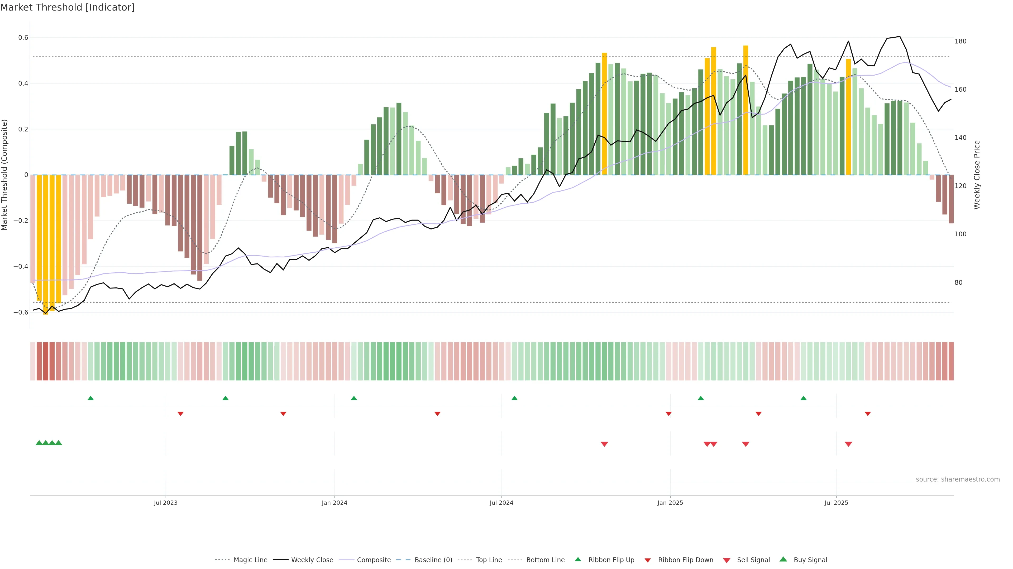Toggle the Magic Line legend entry

[x=250, y=560]
